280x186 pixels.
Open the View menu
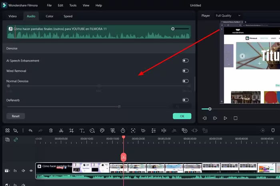pos(86,5)
